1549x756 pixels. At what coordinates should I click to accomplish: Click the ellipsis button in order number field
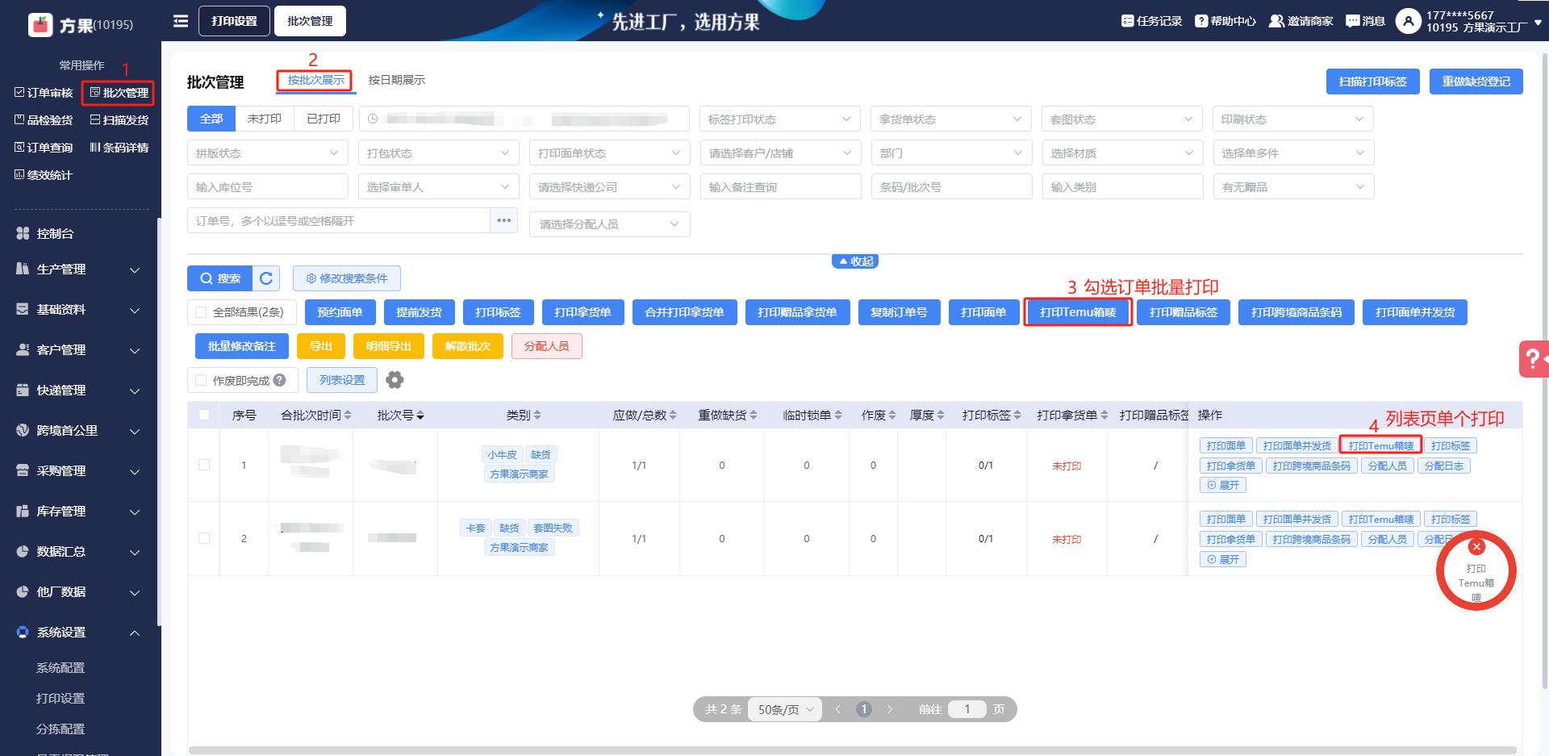(x=504, y=220)
